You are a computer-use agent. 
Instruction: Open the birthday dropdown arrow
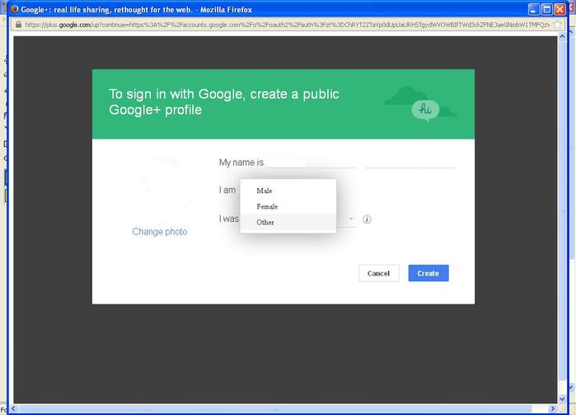coord(351,219)
